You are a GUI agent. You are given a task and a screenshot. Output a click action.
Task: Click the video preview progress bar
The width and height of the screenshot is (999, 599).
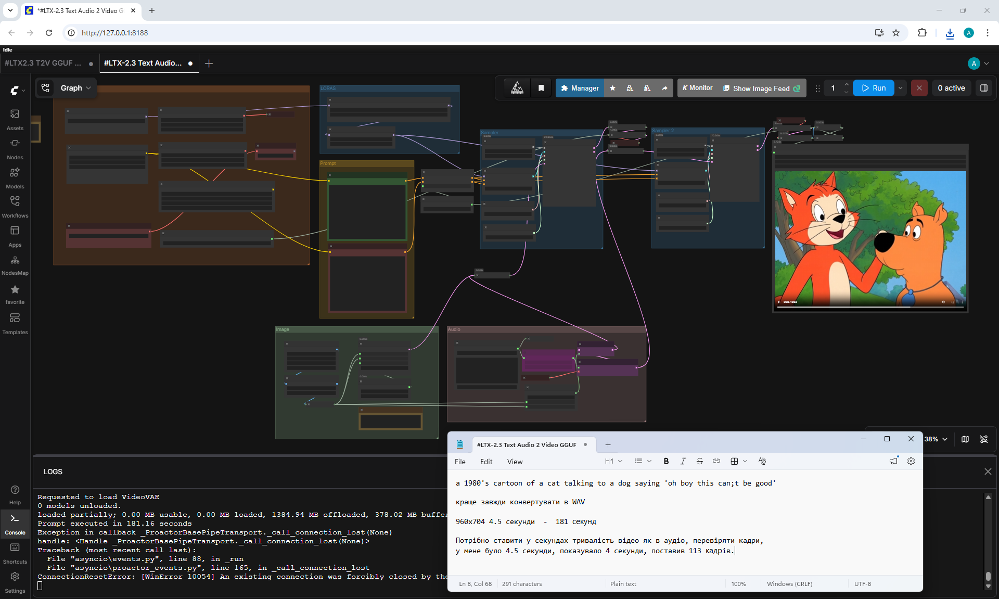870,307
